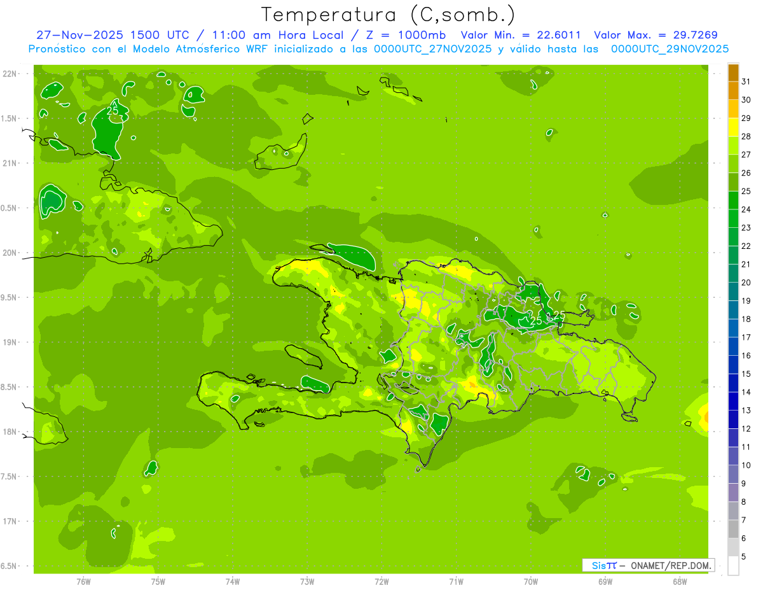This screenshot has height=590, width=763.
Task: Click the yellow swatch between 28 and 29
Action: tap(733, 127)
